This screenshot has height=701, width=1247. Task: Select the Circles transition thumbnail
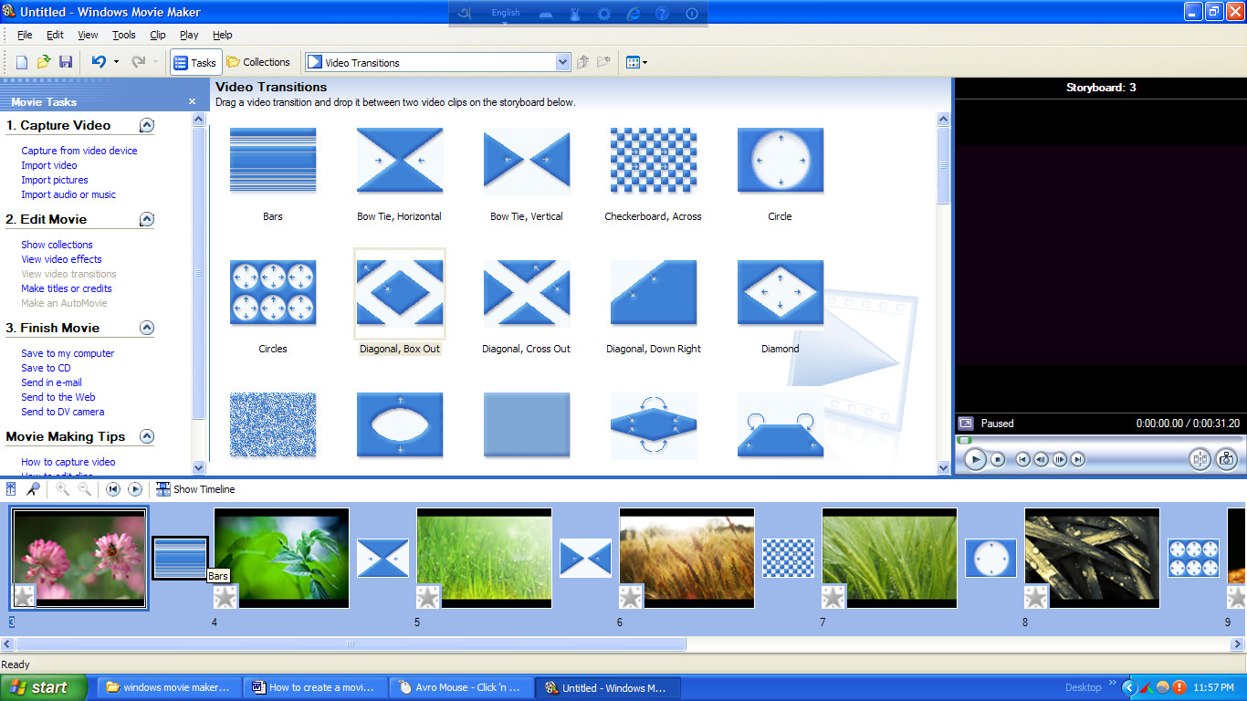click(273, 293)
